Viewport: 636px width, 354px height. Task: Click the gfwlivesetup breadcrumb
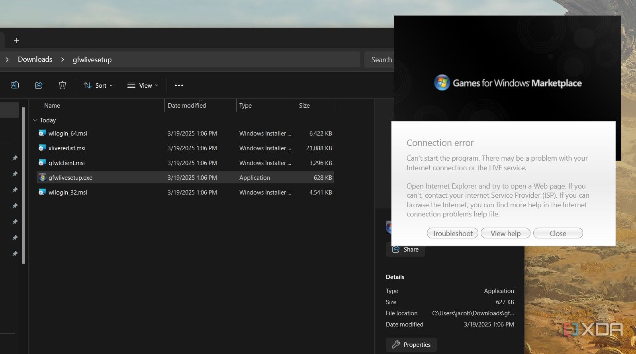click(92, 60)
